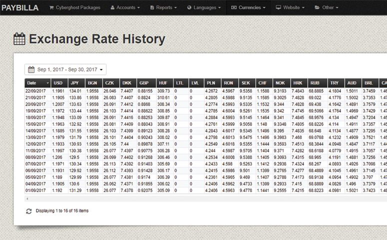This screenshot has height=240, width=387.
Task: Click the globe icon beside Languages
Action: pyautogui.click(x=189, y=7)
